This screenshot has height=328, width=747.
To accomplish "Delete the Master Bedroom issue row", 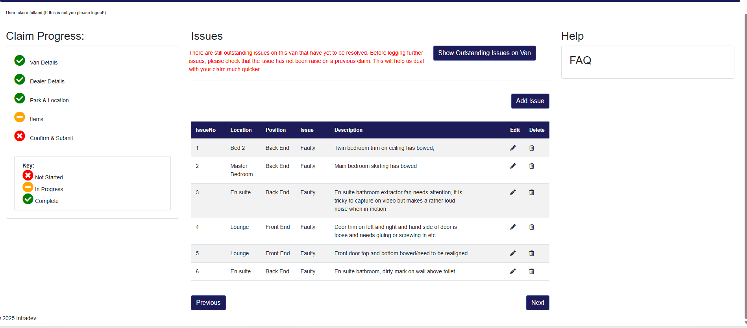I will point(532,166).
